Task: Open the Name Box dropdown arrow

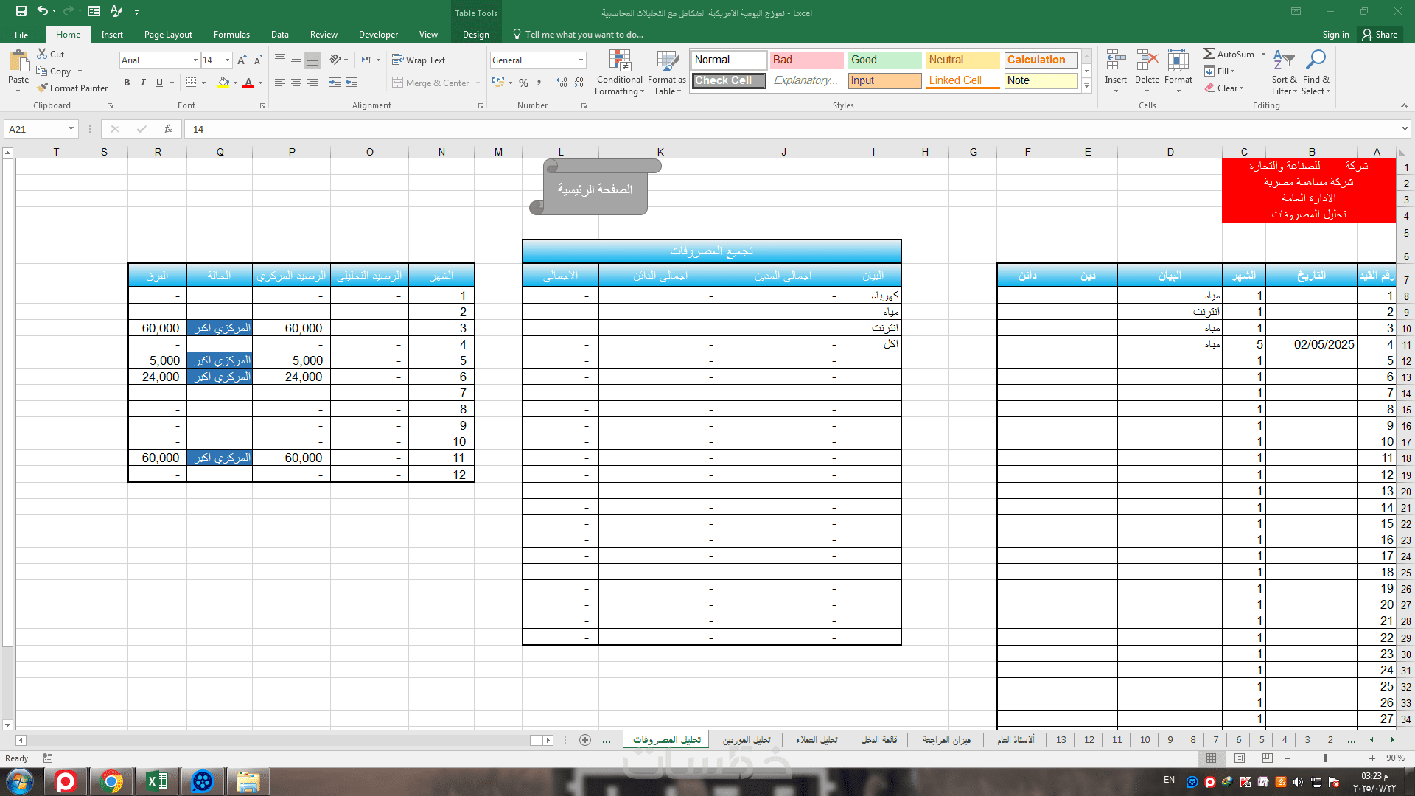Action: coord(71,129)
